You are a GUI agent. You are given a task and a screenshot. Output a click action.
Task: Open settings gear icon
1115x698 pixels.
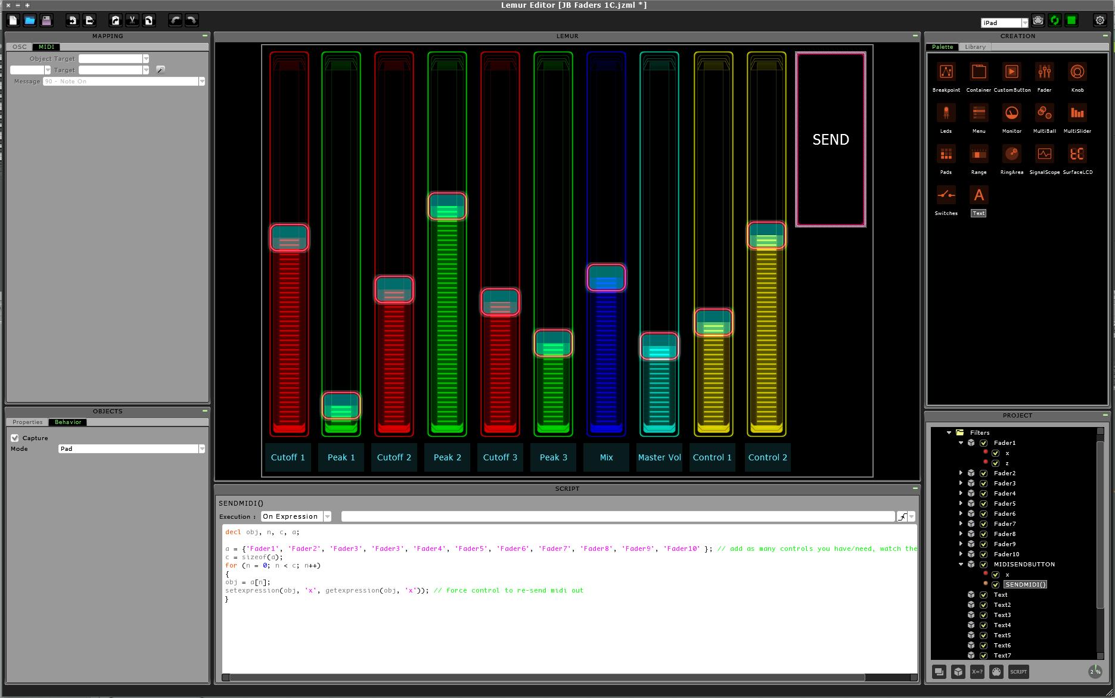[x=1100, y=20]
